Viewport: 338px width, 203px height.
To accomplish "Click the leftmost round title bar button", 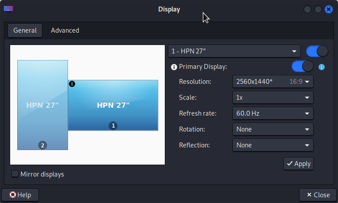I will coord(308,9).
